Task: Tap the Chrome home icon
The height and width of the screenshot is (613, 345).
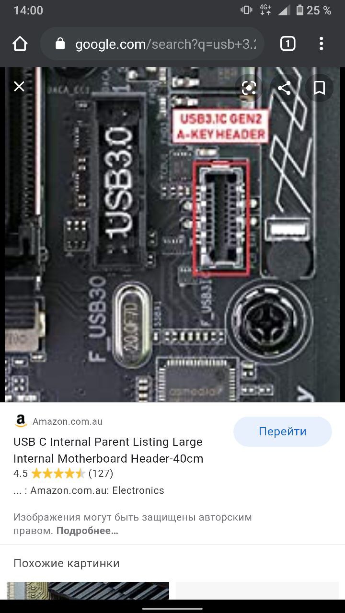Action: tap(20, 44)
